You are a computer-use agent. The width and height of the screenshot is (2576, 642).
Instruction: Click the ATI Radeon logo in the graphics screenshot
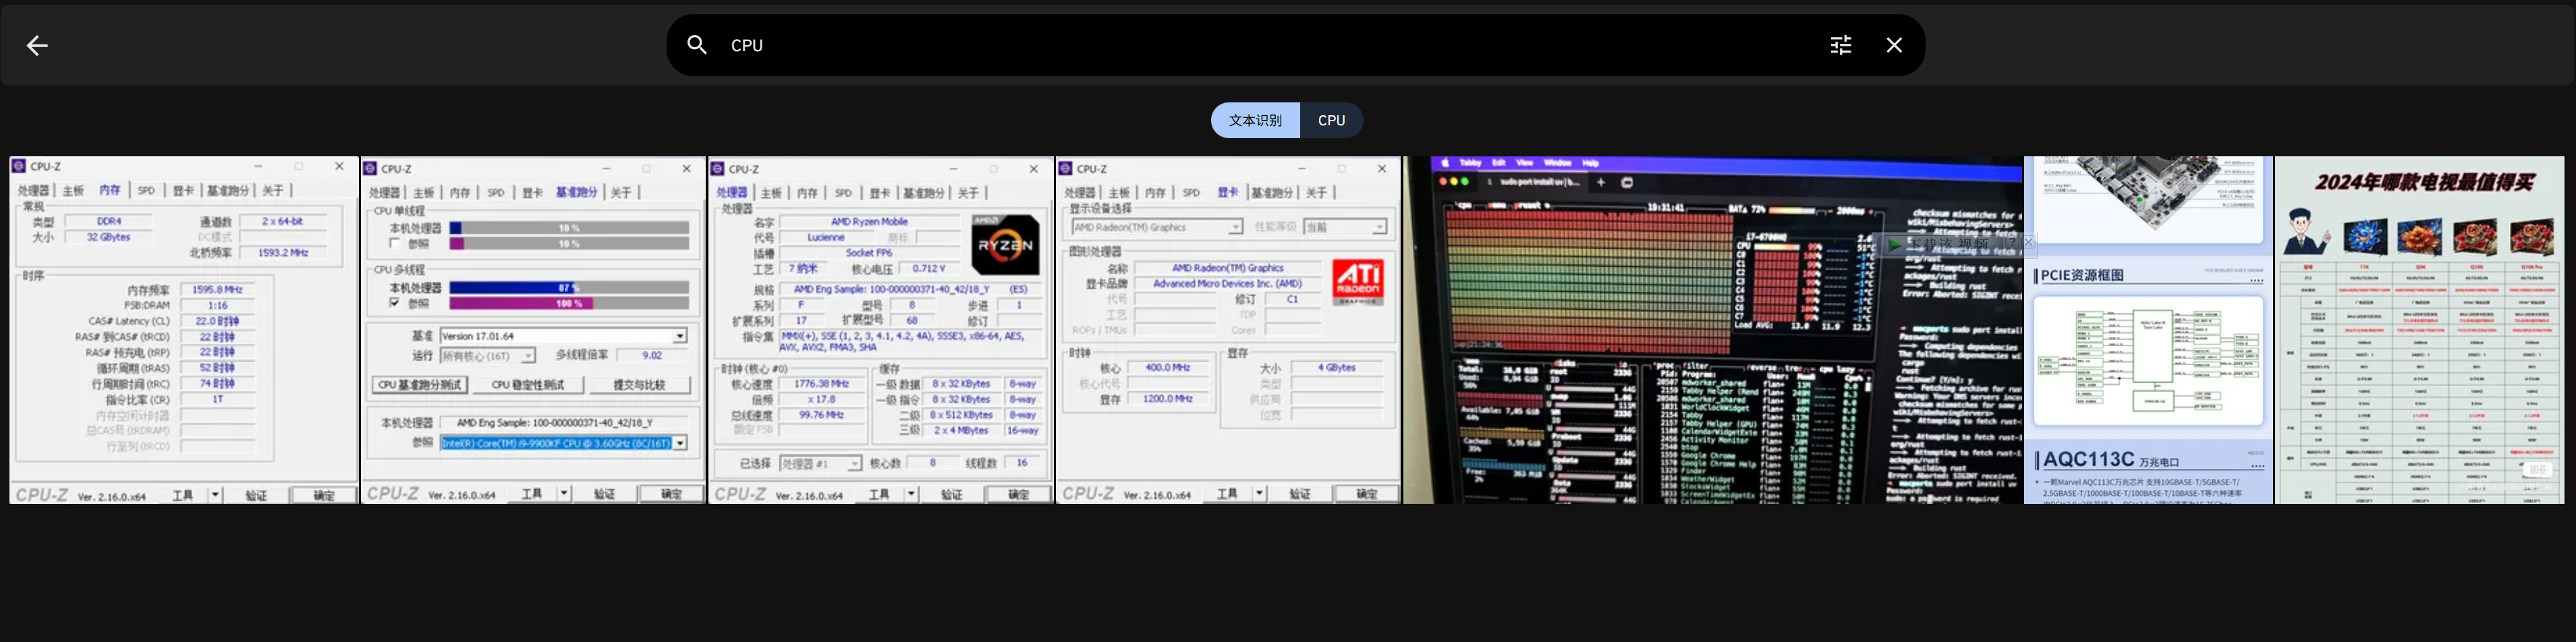click(x=1358, y=282)
